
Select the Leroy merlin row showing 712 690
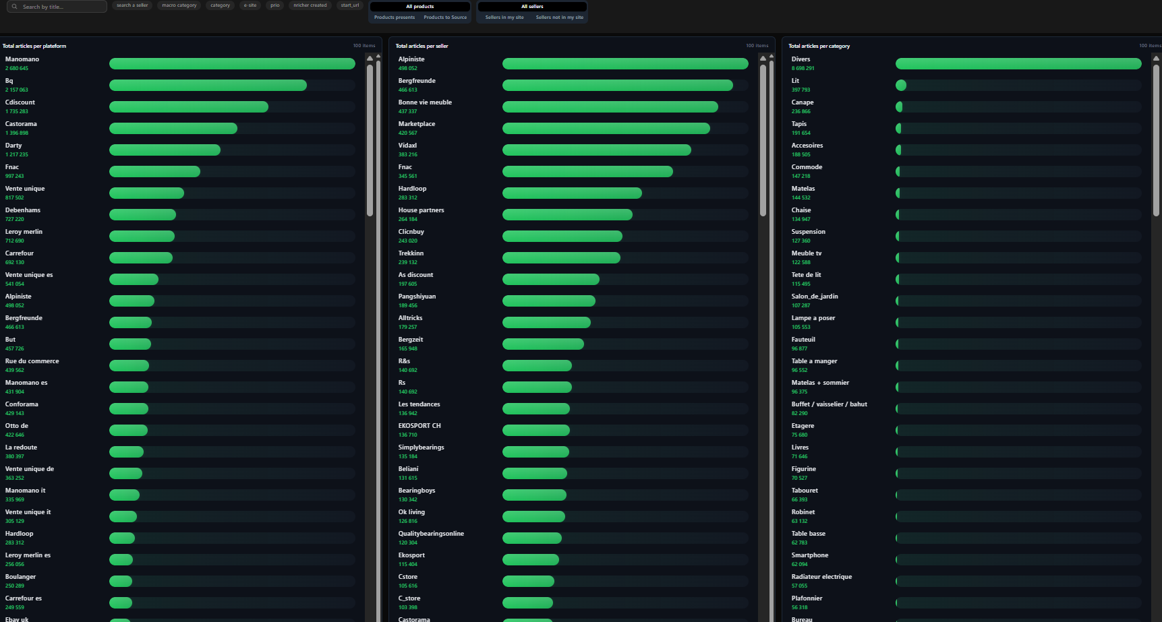(180, 236)
